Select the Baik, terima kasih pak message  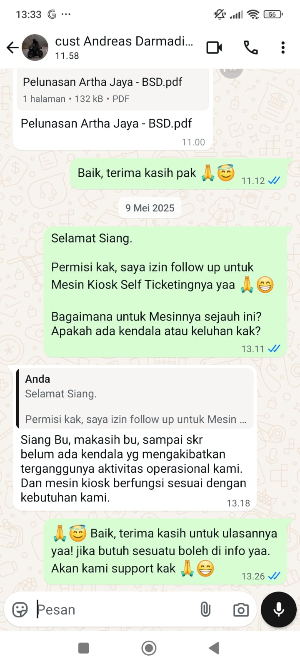[178, 174]
